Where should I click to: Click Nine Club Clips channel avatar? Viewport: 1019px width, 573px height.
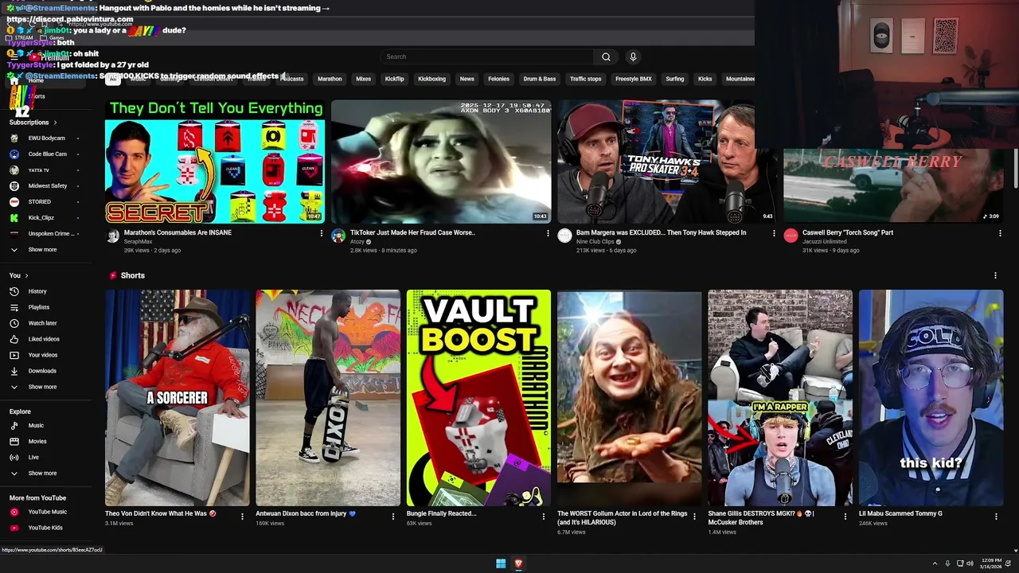click(x=564, y=236)
